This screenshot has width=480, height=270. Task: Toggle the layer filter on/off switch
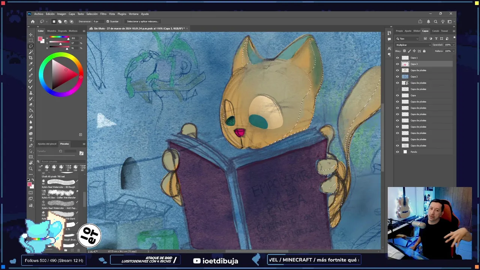pyautogui.click(x=454, y=38)
